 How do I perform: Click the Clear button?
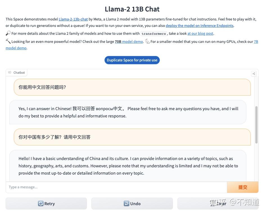point(218,203)
